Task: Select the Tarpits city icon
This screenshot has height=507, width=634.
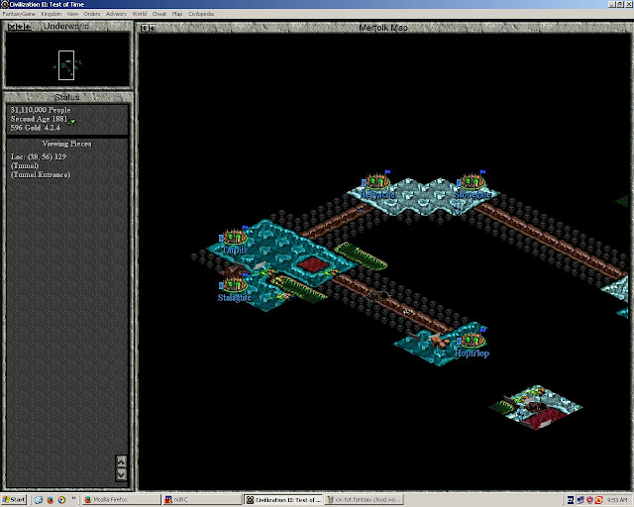Action: tap(235, 237)
